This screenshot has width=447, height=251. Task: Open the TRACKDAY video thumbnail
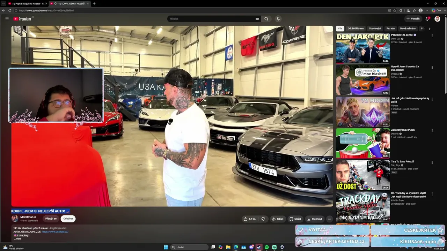(363, 207)
